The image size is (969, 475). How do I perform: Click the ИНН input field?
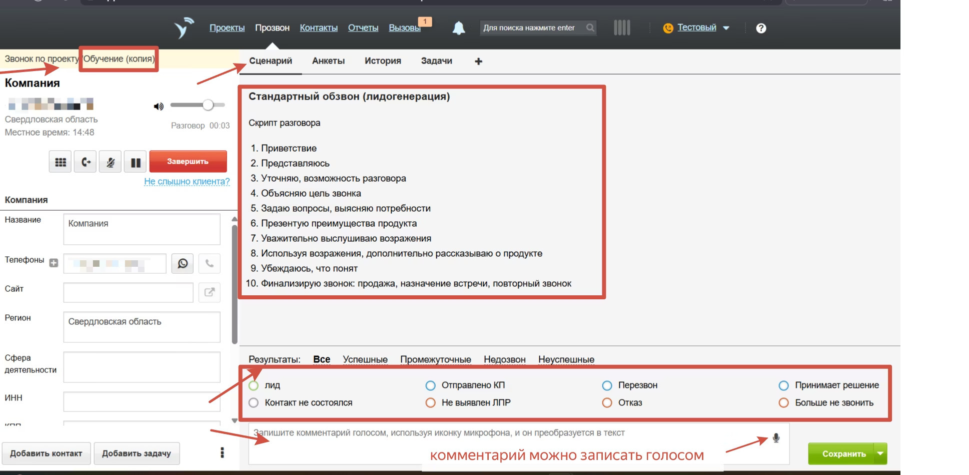[142, 401]
